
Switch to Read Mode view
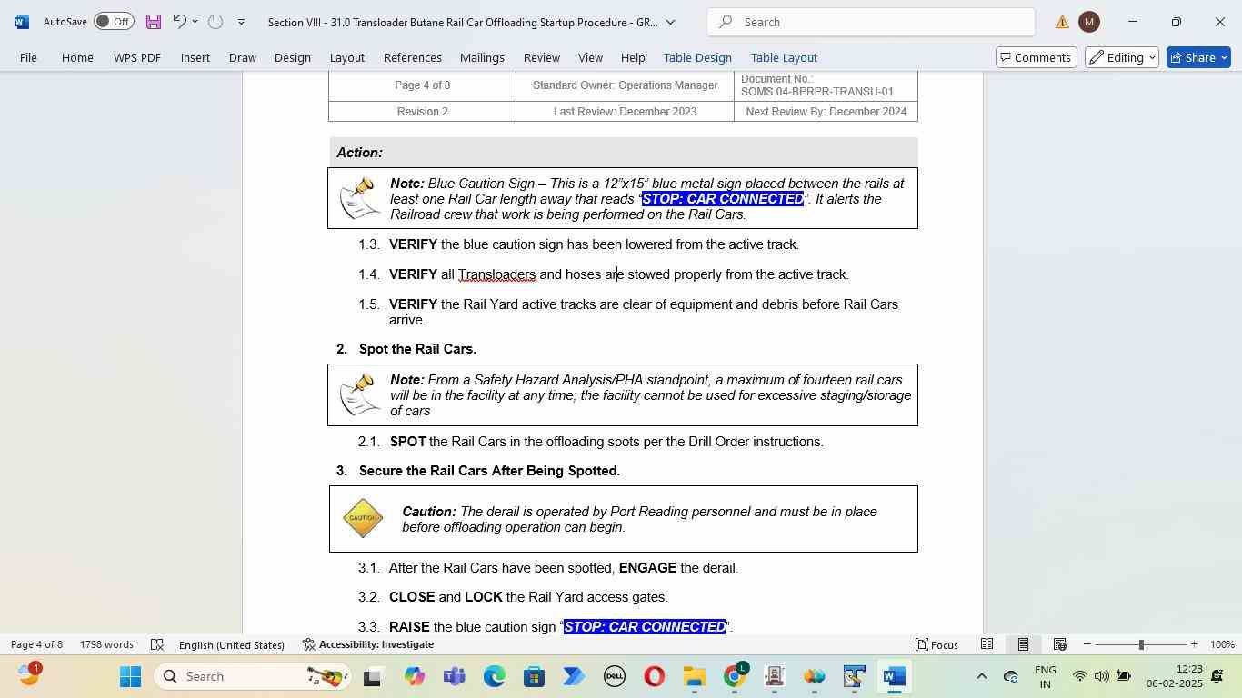click(x=987, y=644)
